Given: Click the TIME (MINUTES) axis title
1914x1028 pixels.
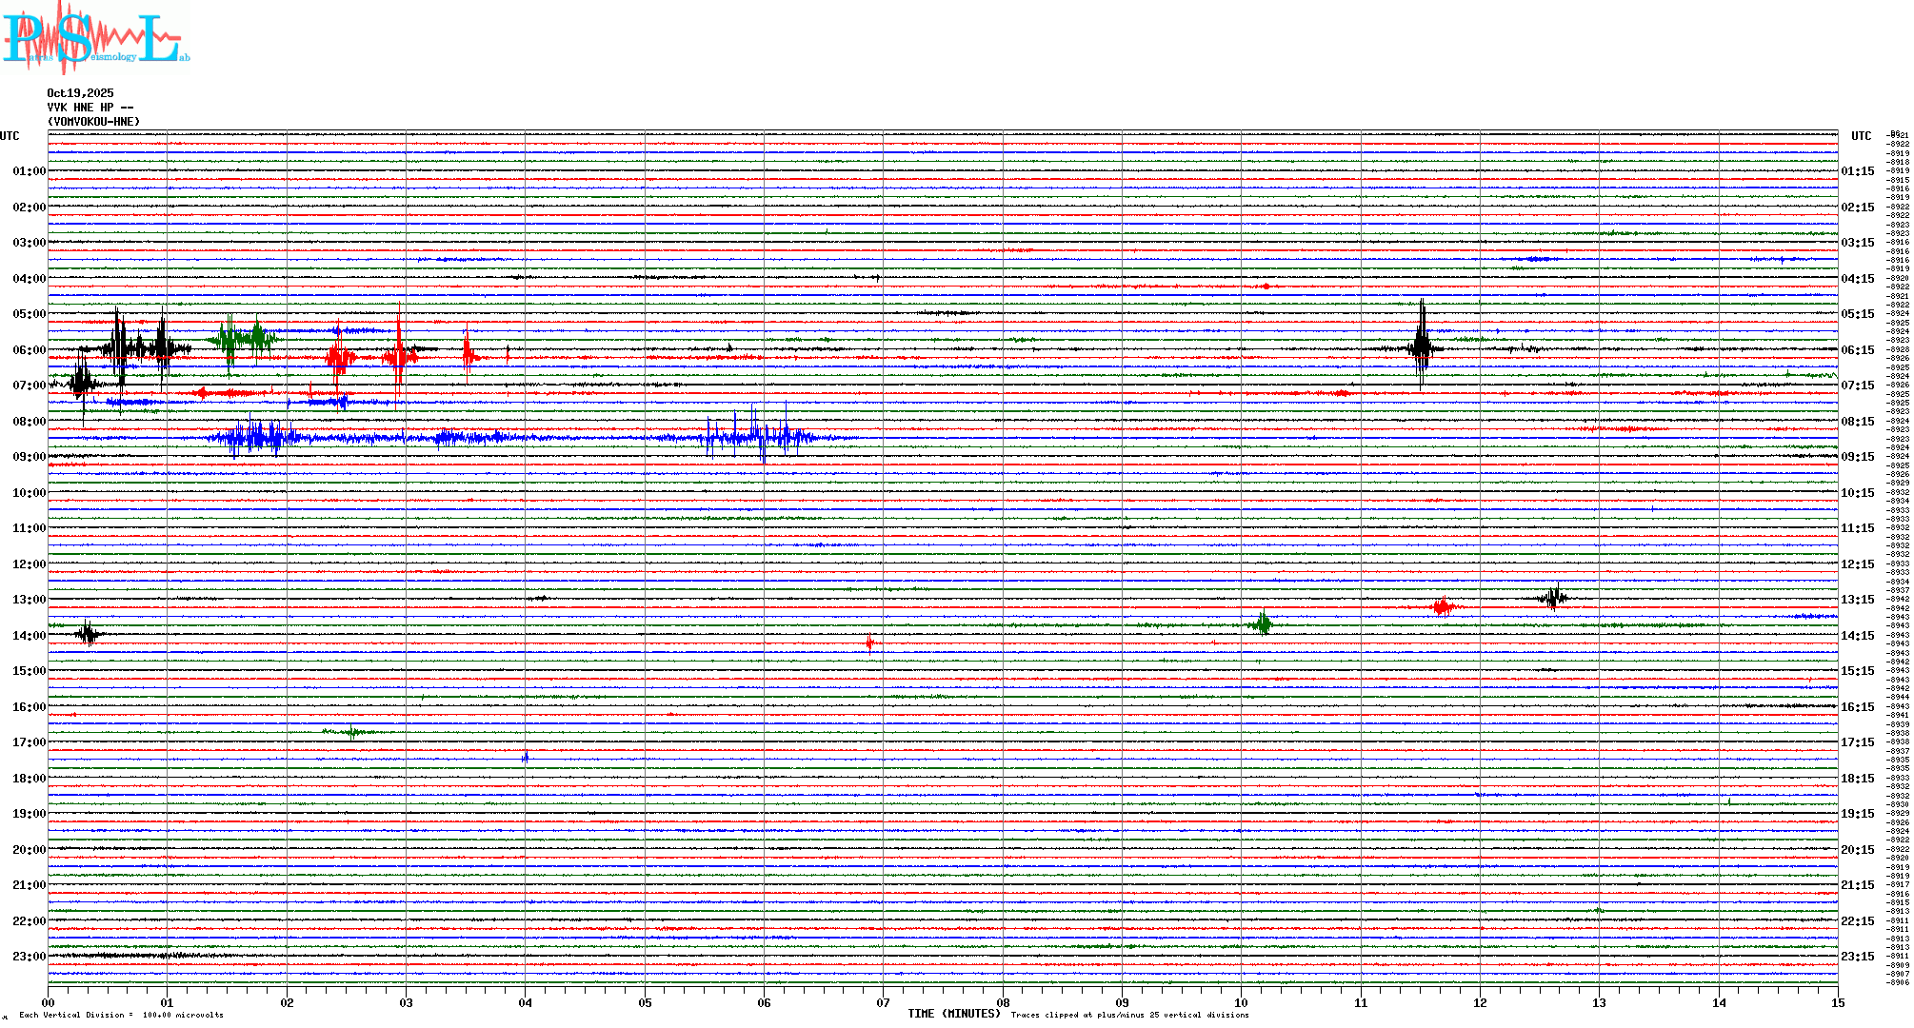Looking at the screenshot, I should (x=954, y=1014).
